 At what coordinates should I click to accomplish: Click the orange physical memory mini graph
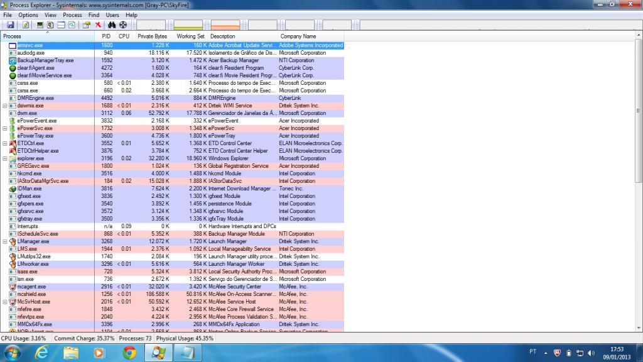(x=225, y=25)
